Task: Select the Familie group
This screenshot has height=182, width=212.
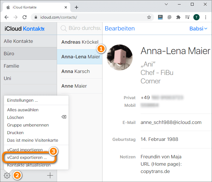Action: pos(29,66)
